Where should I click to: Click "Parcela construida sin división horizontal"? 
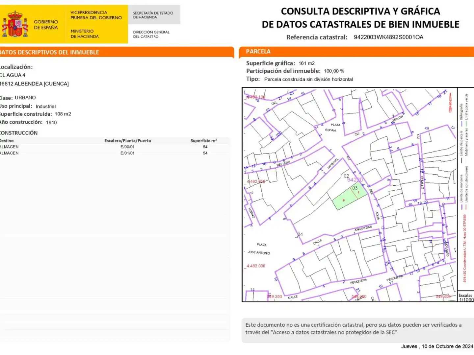308,79
